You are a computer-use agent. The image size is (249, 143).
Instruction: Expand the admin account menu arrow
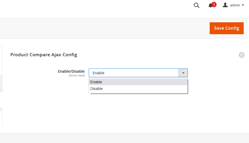point(243,5)
